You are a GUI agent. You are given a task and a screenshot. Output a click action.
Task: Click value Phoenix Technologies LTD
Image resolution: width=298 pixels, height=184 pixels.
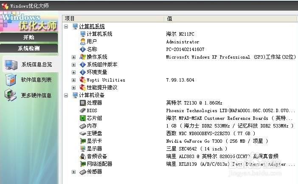(231, 110)
